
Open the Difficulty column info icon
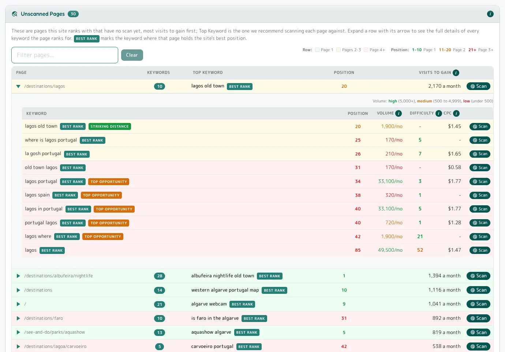[x=439, y=113]
